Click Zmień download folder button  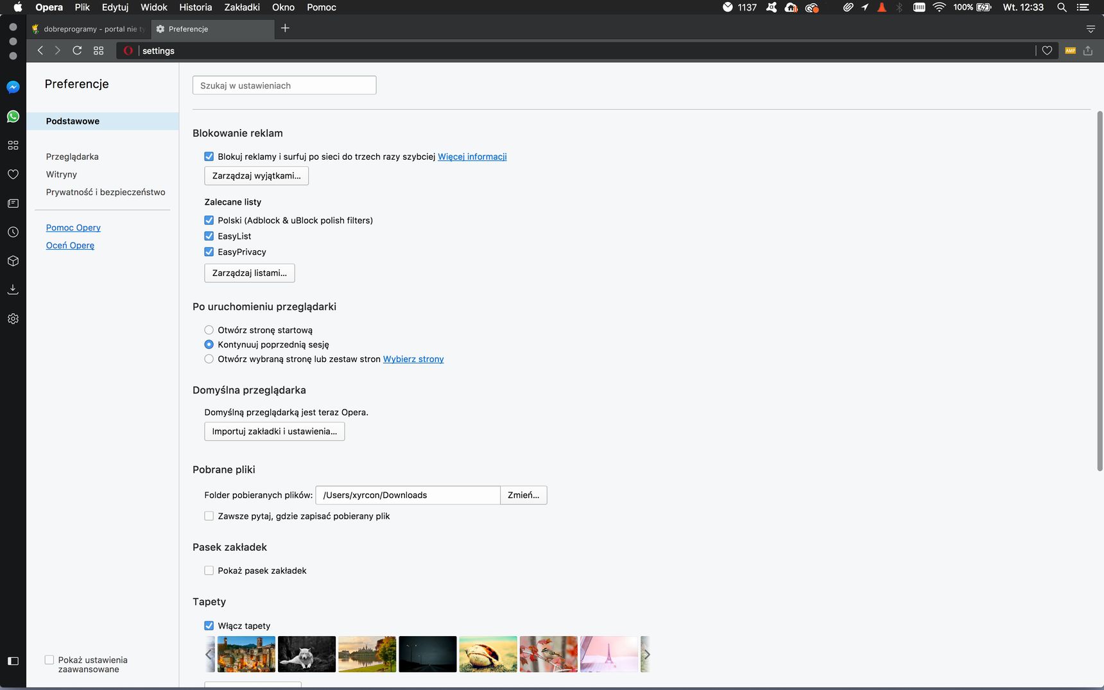point(524,495)
